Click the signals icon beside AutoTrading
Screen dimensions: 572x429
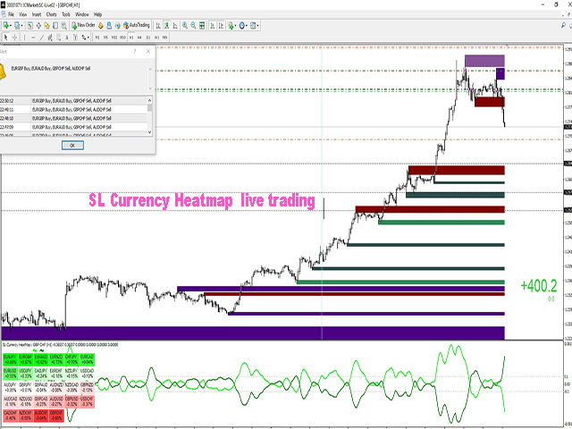pos(117,26)
